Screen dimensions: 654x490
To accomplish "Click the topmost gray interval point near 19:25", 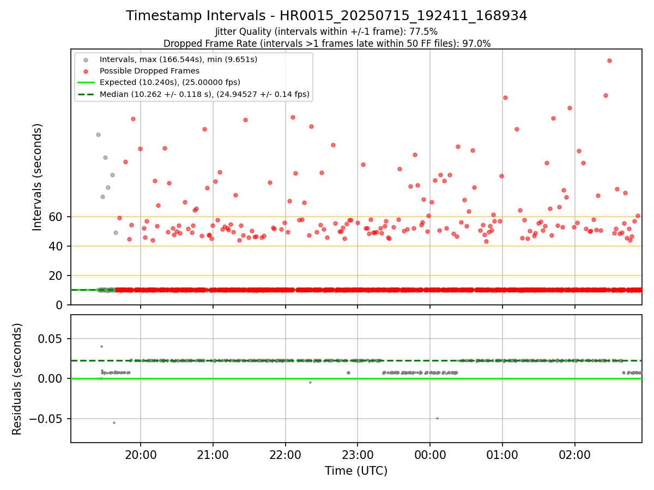I will tap(98, 134).
